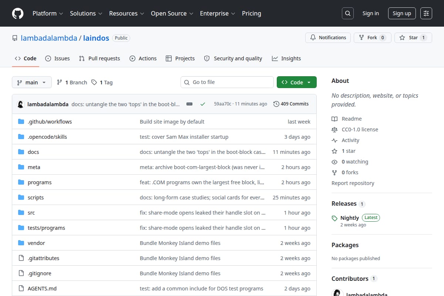The height and width of the screenshot is (296, 444).
Task: Click the lambadalambda avatar in commit bar
Action: (x=21, y=104)
